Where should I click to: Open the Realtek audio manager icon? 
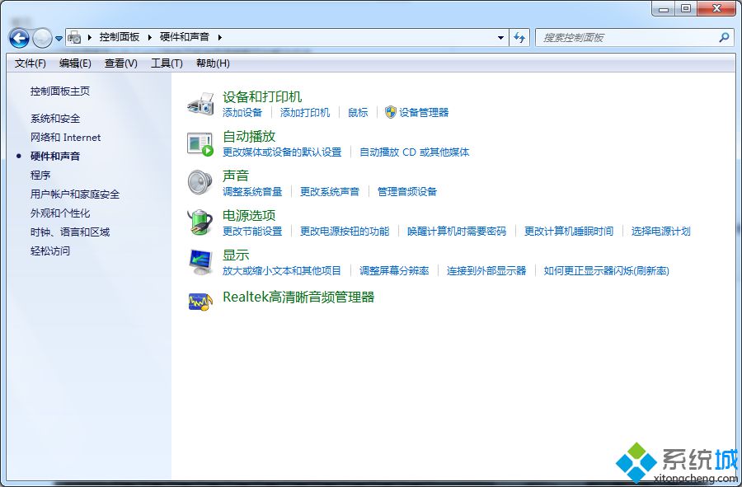tap(200, 302)
